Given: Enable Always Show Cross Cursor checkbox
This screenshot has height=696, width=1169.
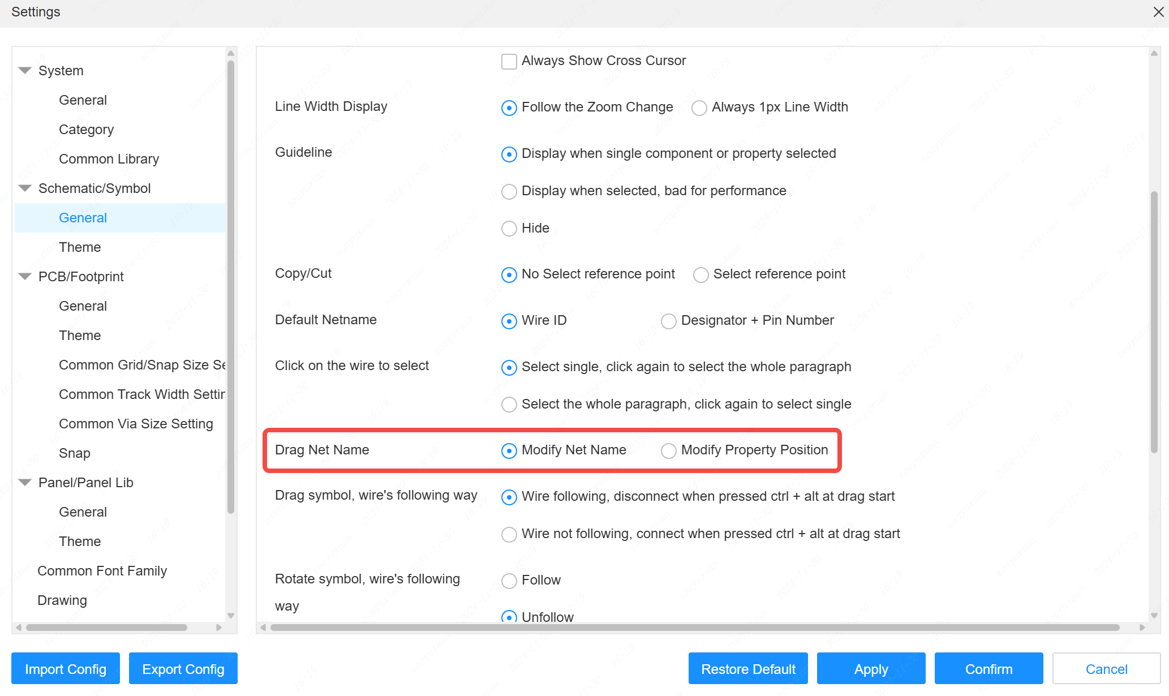Looking at the screenshot, I should (x=509, y=61).
